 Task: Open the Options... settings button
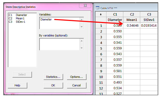click(x=77, y=77)
